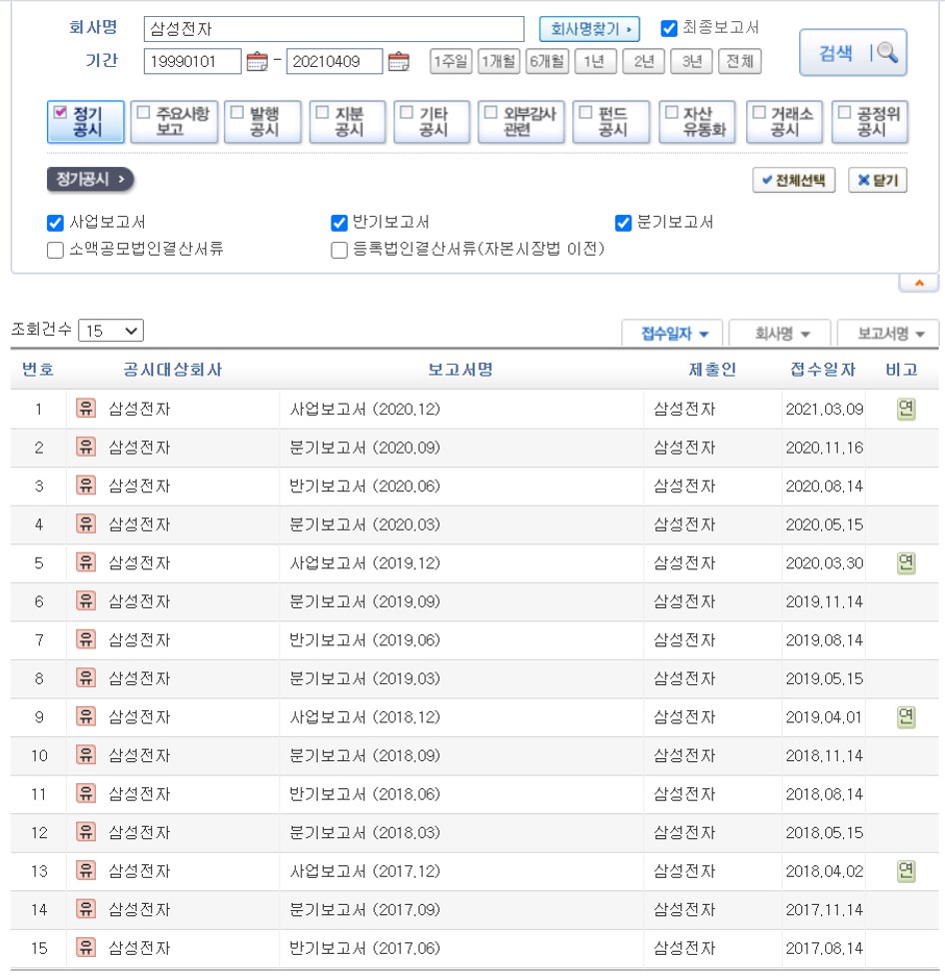Toggle the 반기보고서 checkbox
Viewport: 945px width, 976px height.
click(x=340, y=223)
